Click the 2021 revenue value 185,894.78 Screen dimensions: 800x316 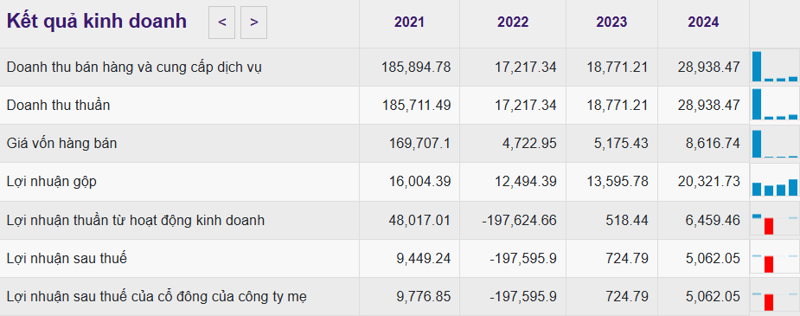point(416,67)
